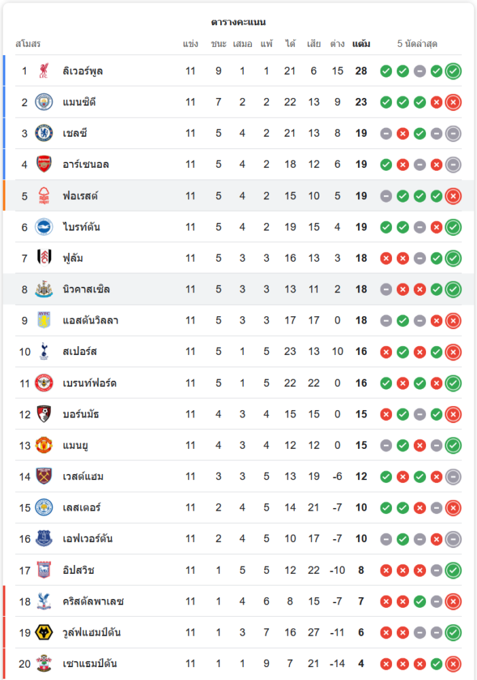Click the แต้ม points column header
The height and width of the screenshot is (680, 477).
(361, 44)
